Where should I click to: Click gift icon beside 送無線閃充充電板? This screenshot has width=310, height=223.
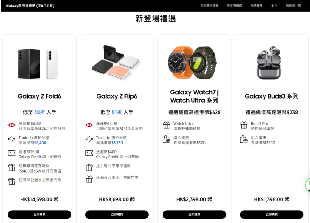tap(12, 167)
